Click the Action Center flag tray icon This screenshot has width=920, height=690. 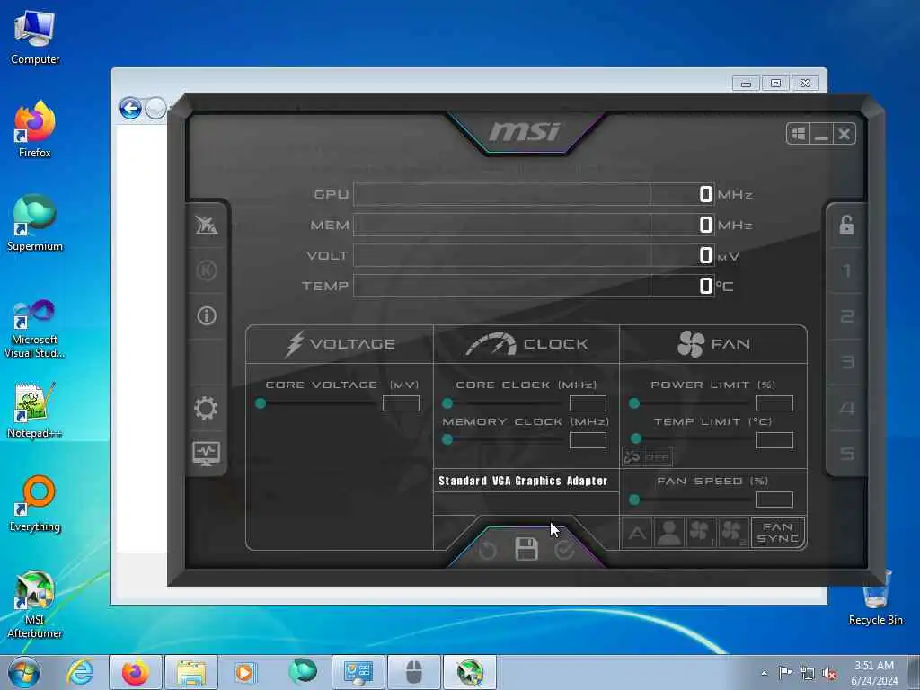[x=785, y=673]
